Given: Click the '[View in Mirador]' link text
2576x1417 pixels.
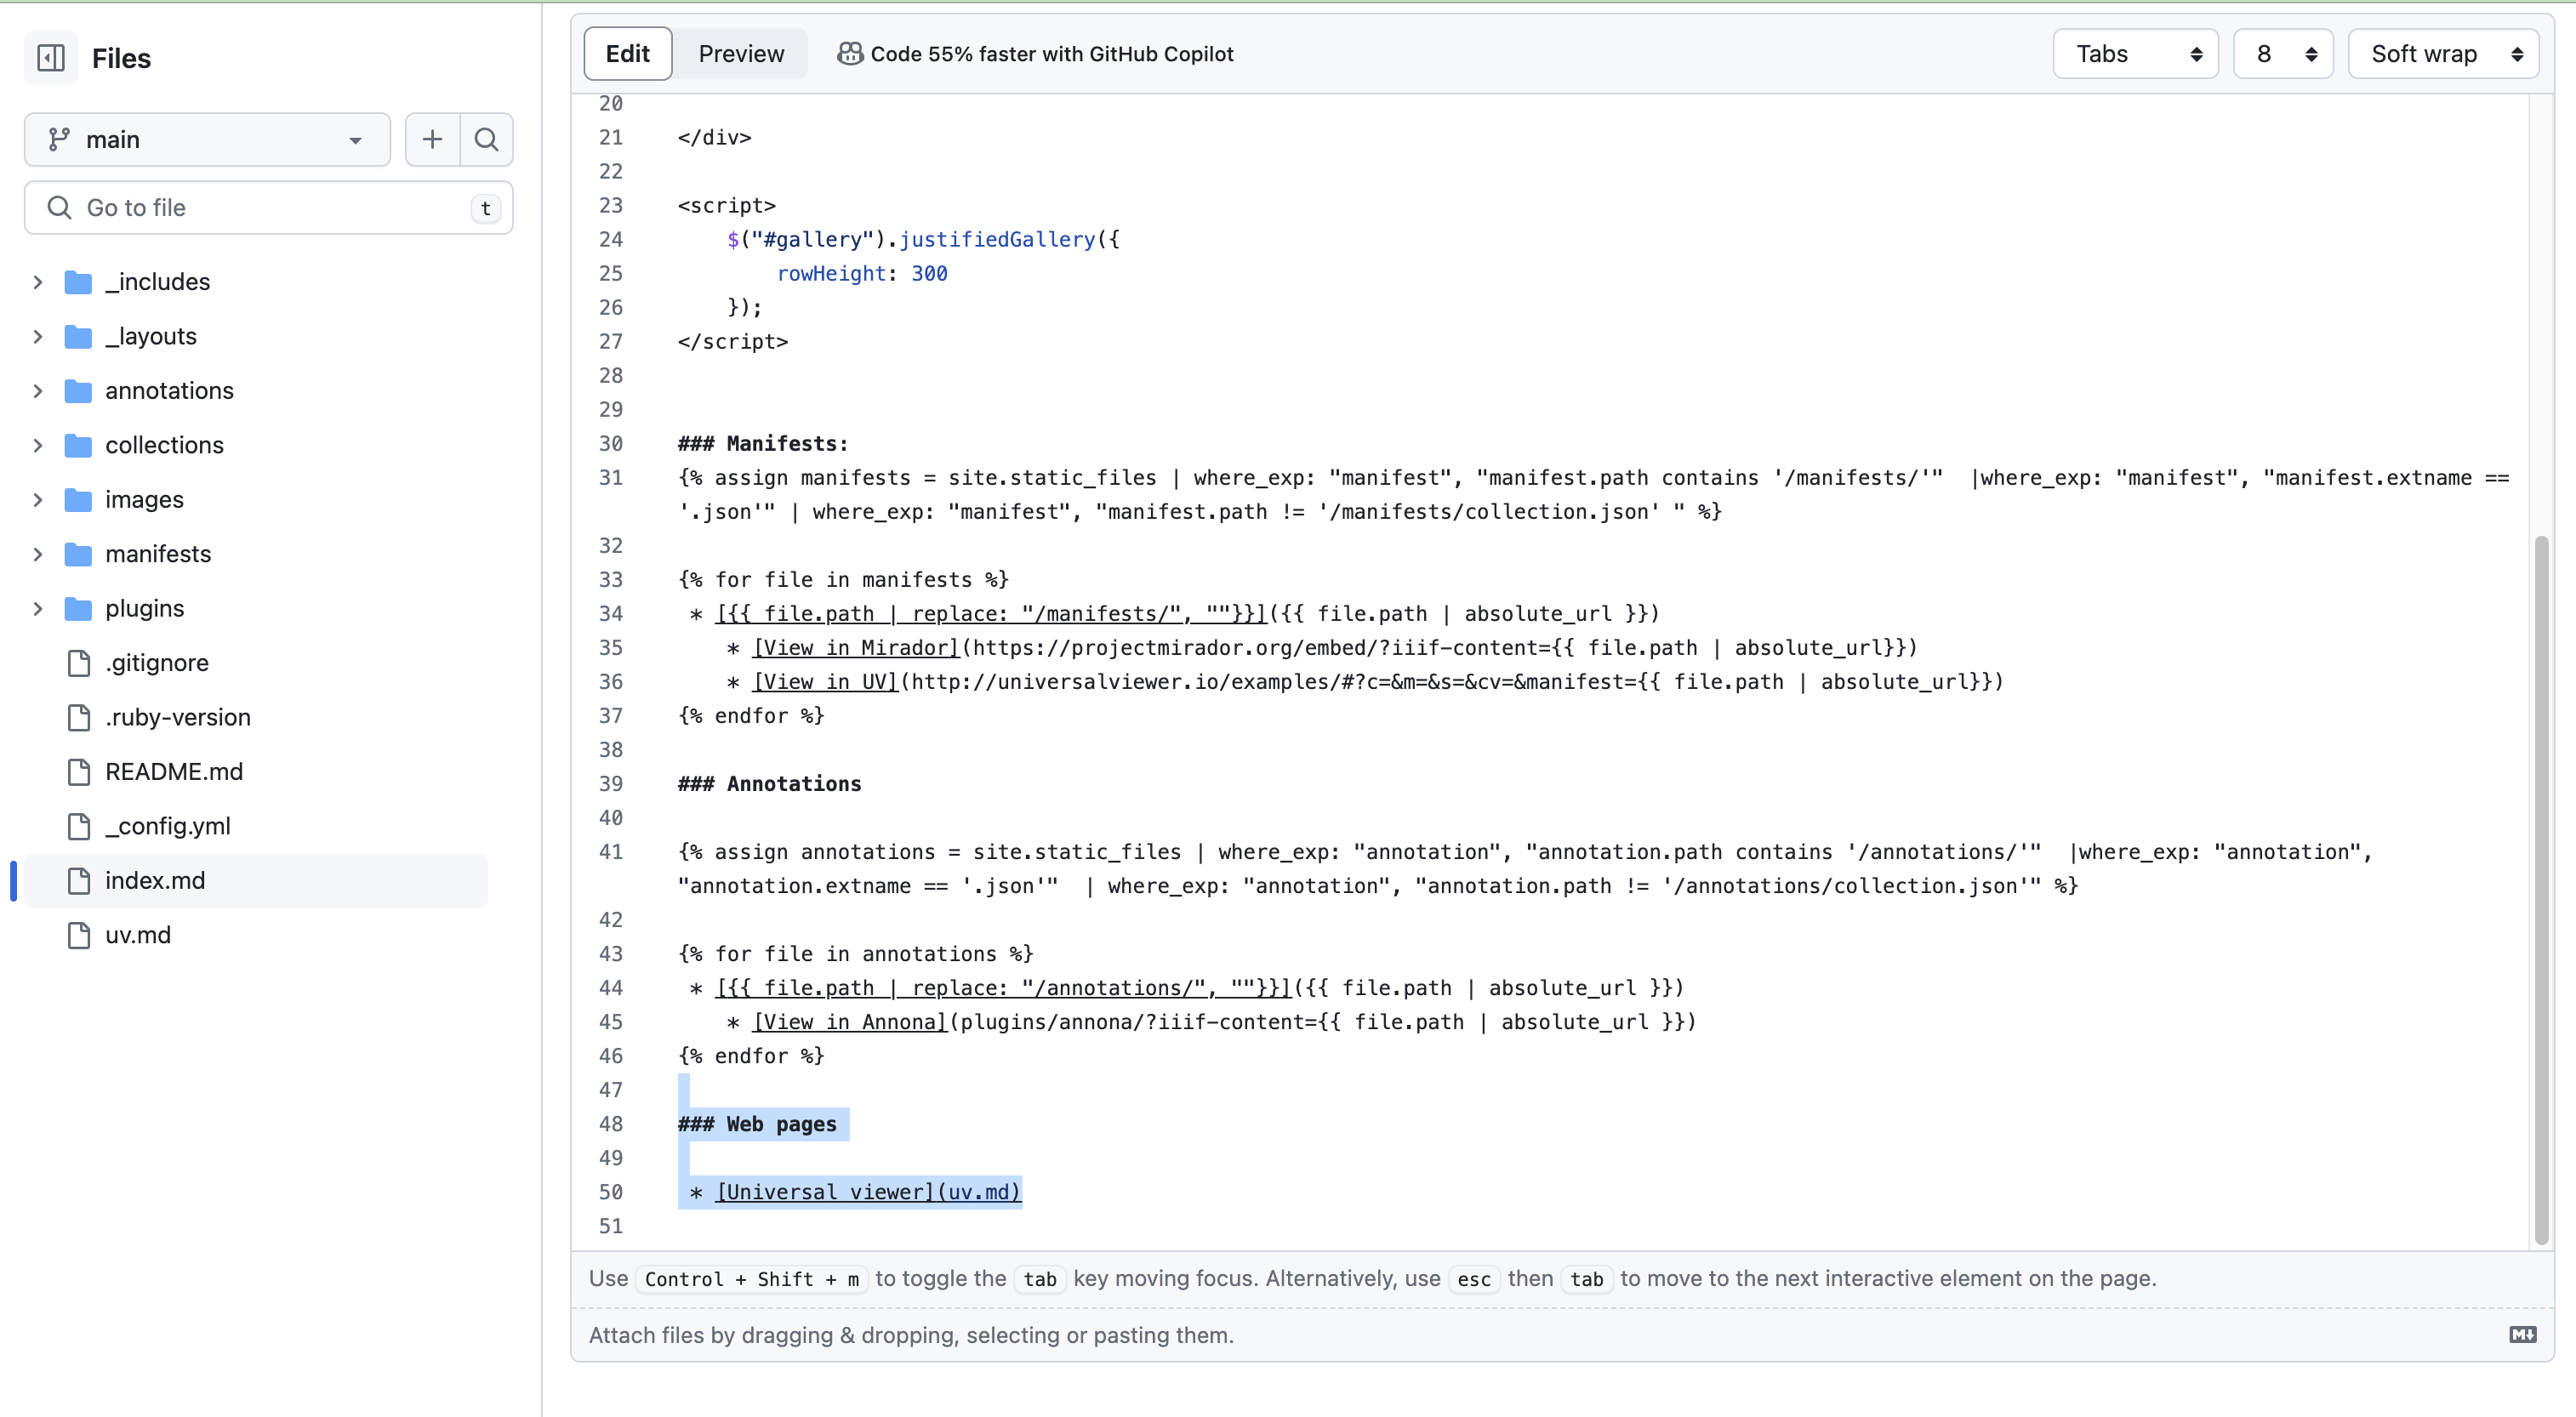Looking at the screenshot, I should [x=856, y=648].
